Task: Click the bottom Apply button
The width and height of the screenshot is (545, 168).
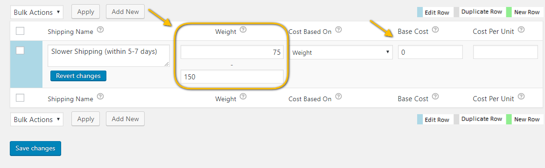Action: coord(85,119)
